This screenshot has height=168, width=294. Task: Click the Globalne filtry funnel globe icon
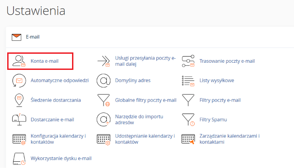click(x=104, y=100)
